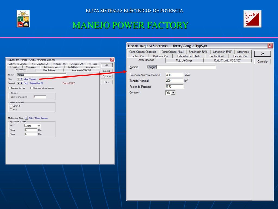The width and height of the screenshot is (278, 209).
Task: Open the Tipo selection dropdown arrow
Action: pyautogui.click(x=18, y=79)
